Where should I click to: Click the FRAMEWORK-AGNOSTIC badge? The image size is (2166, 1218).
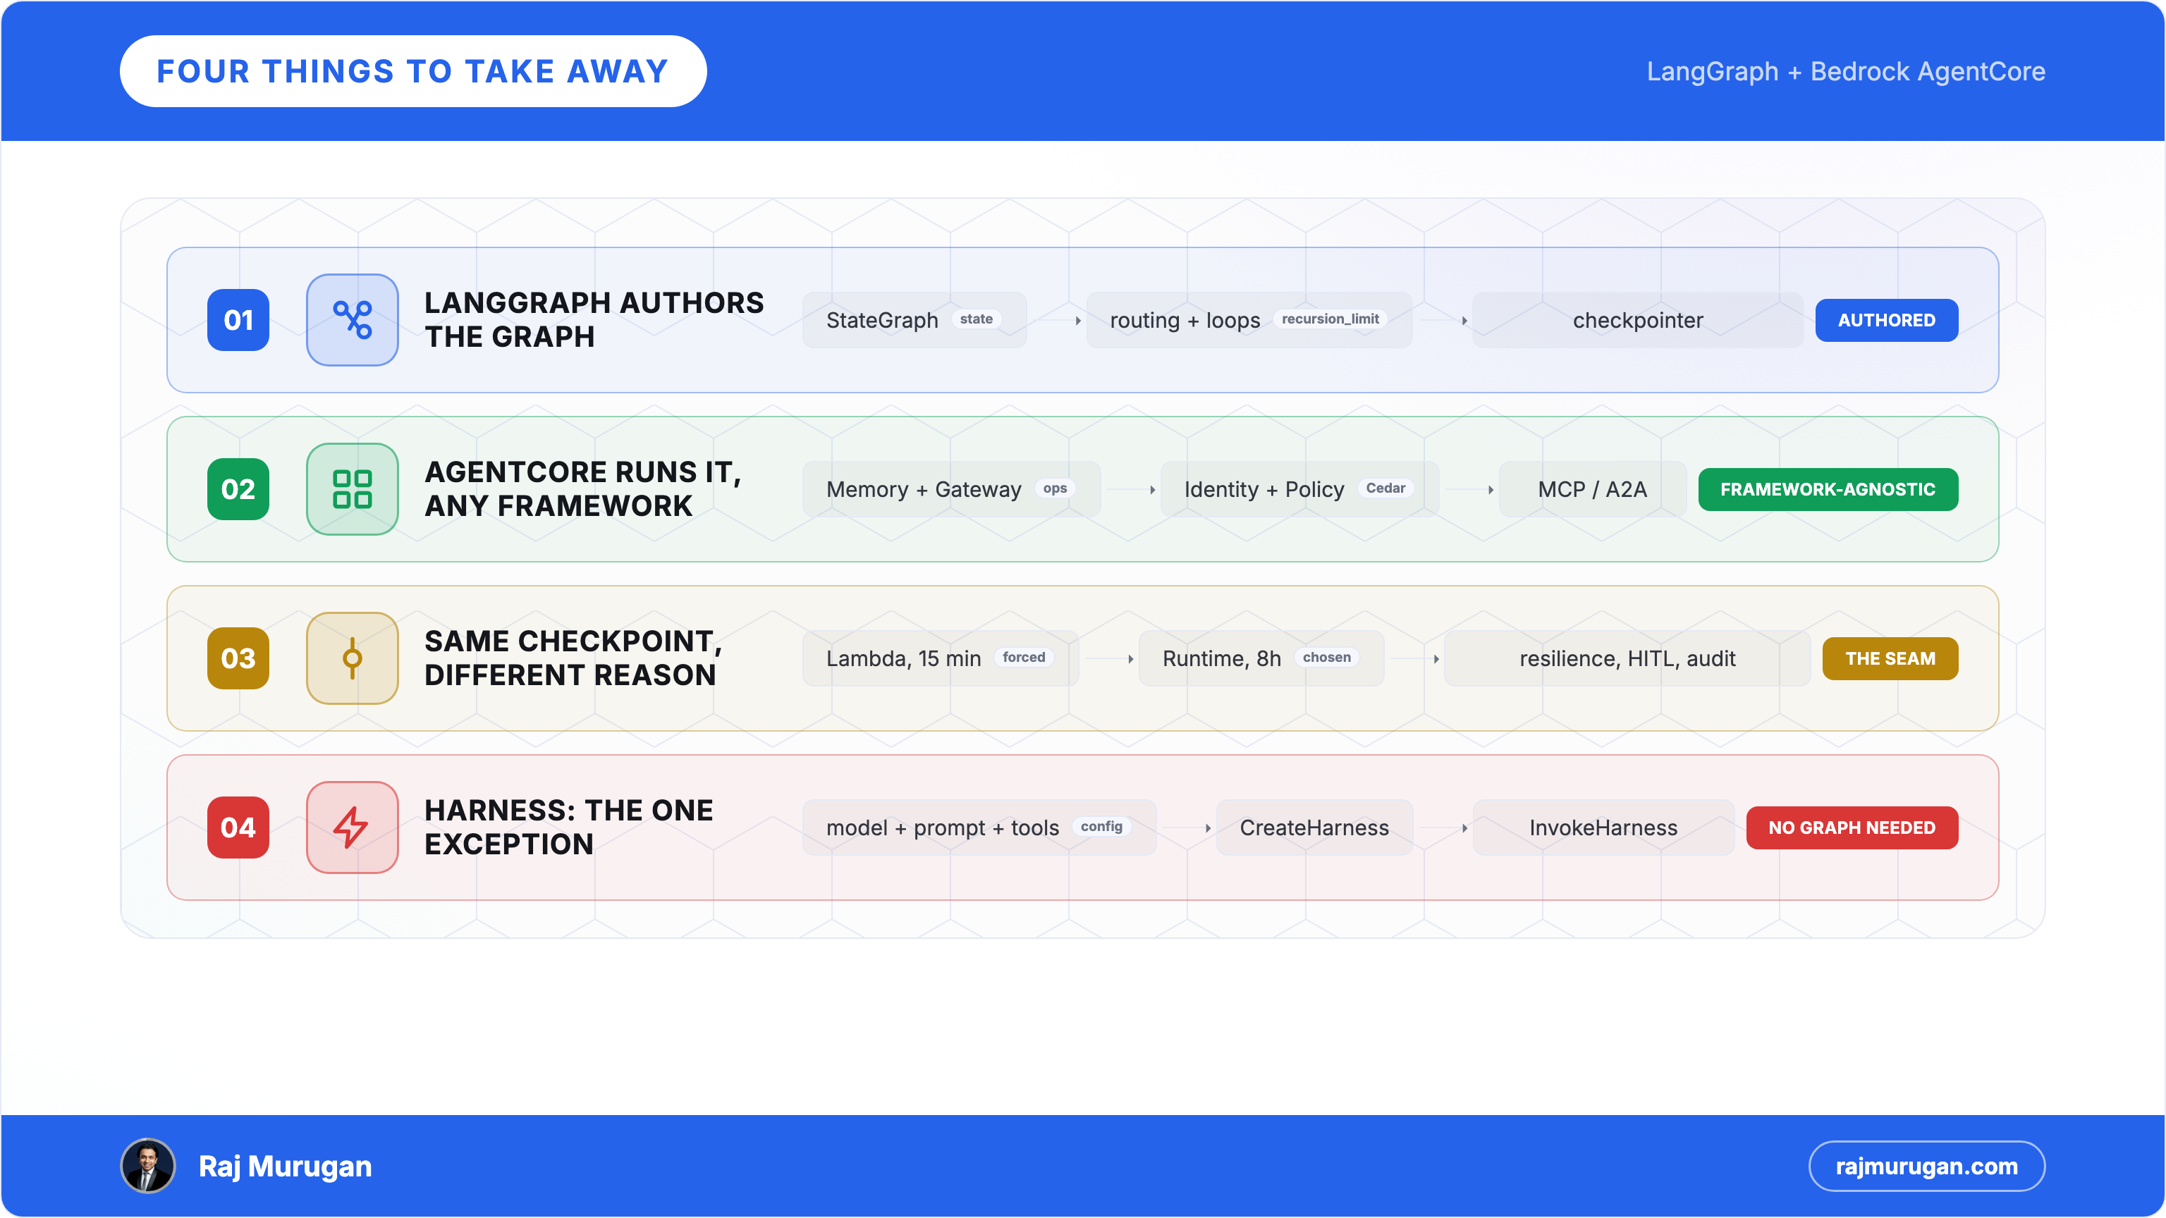coord(1828,488)
